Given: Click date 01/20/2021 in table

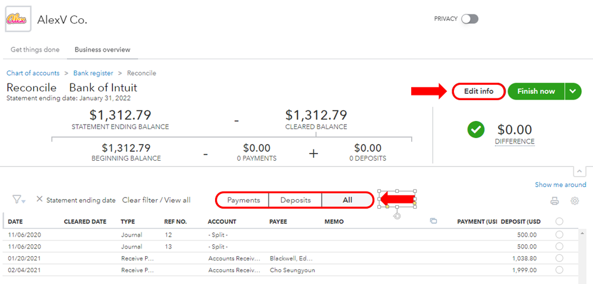Looking at the screenshot, I should pyautogui.click(x=24, y=259).
